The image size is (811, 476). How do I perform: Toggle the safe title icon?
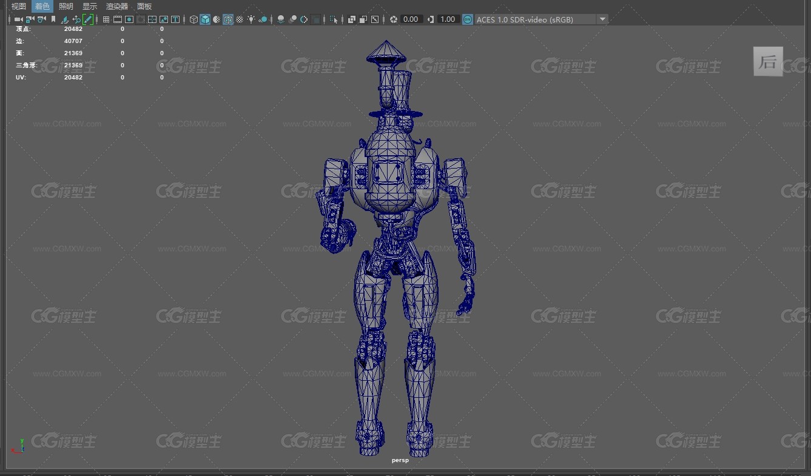175,19
